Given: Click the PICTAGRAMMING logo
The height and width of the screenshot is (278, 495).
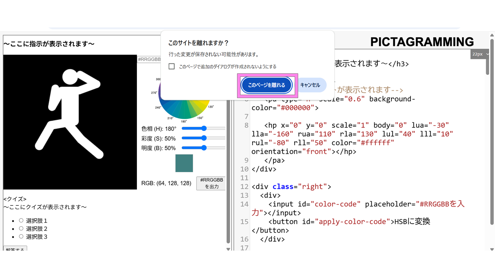Looking at the screenshot, I should pyautogui.click(x=422, y=42).
